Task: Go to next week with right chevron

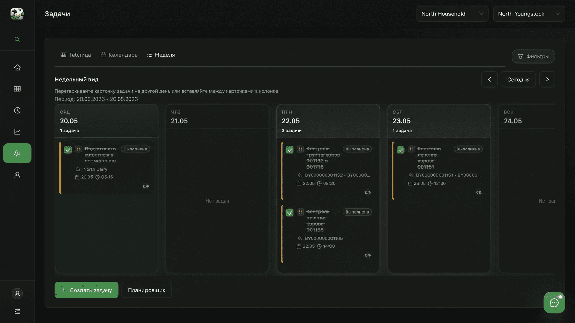Action: [547, 79]
